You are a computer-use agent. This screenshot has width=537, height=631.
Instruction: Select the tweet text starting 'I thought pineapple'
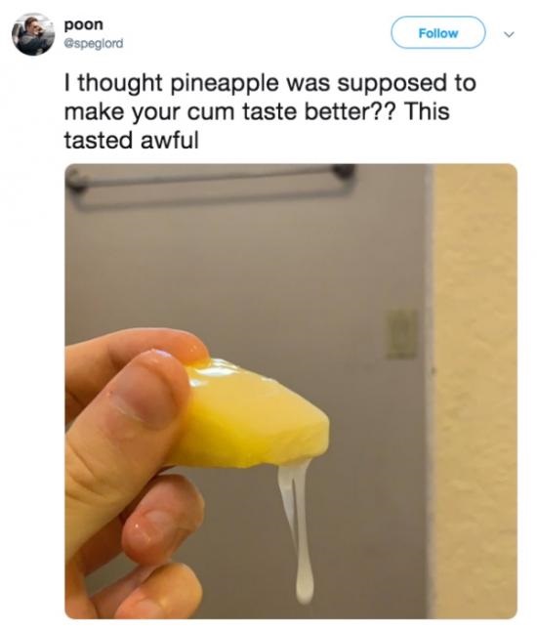click(x=270, y=111)
